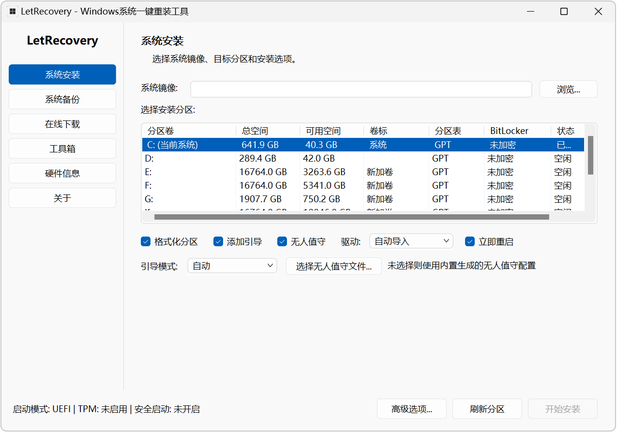Open the 关于 page
This screenshot has width=617, height=432.
point(62,198)
